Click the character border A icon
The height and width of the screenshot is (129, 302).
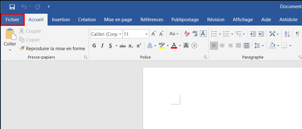coord(203,34)
